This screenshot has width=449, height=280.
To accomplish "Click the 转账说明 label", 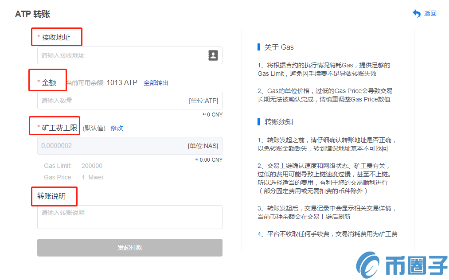I will (51, 196).
